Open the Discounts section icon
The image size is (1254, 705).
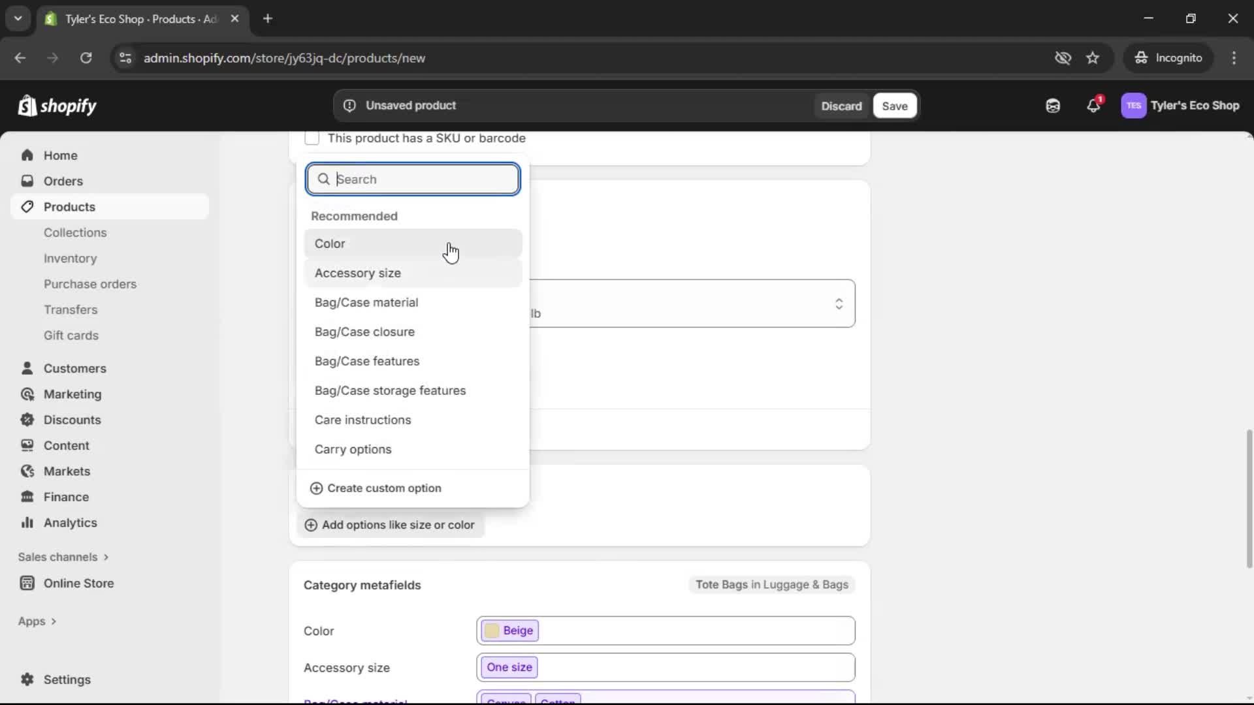coord(27,420)
